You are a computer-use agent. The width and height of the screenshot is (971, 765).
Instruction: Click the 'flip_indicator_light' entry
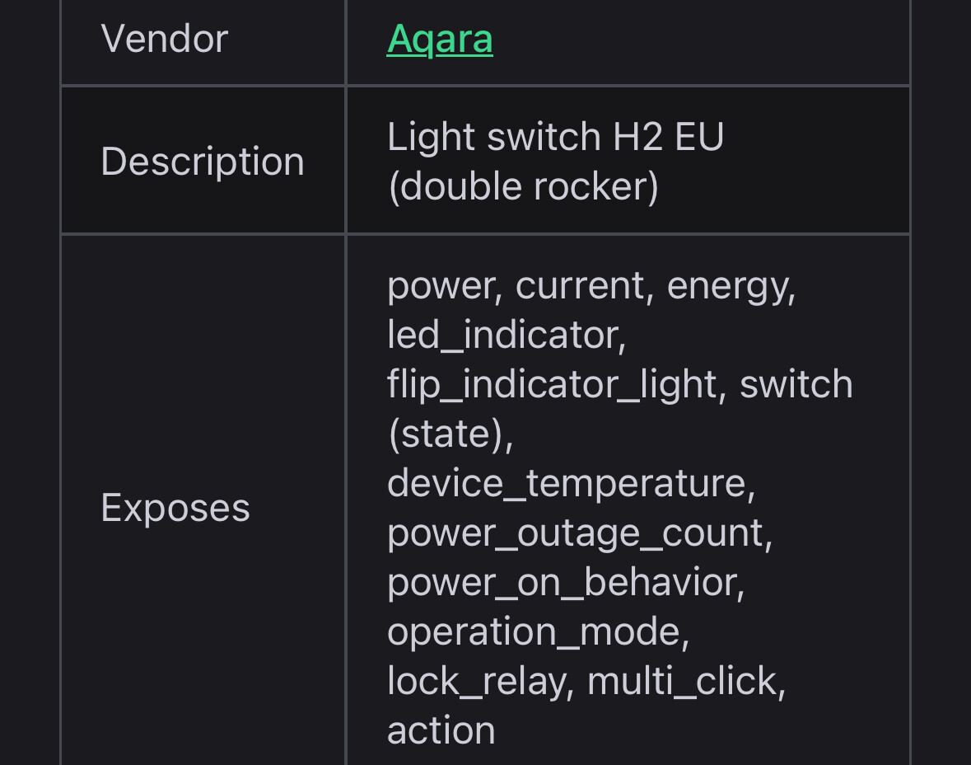[x=553, y=385]
